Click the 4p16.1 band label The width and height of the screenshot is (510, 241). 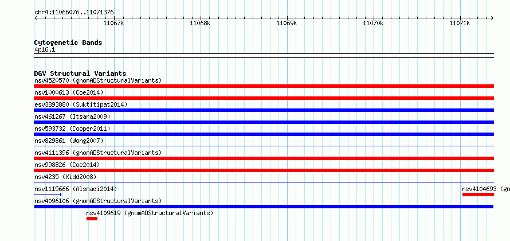tap(45, 50)
